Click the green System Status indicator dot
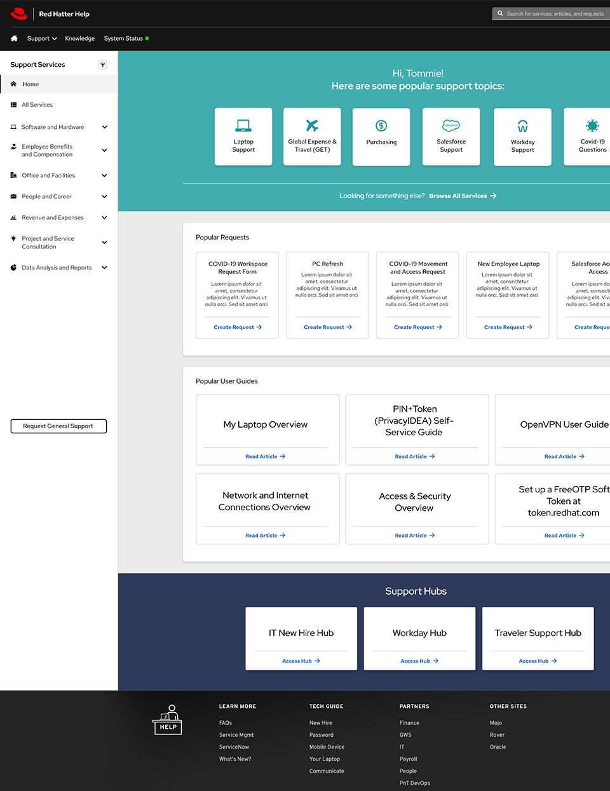 coord(147,38)
